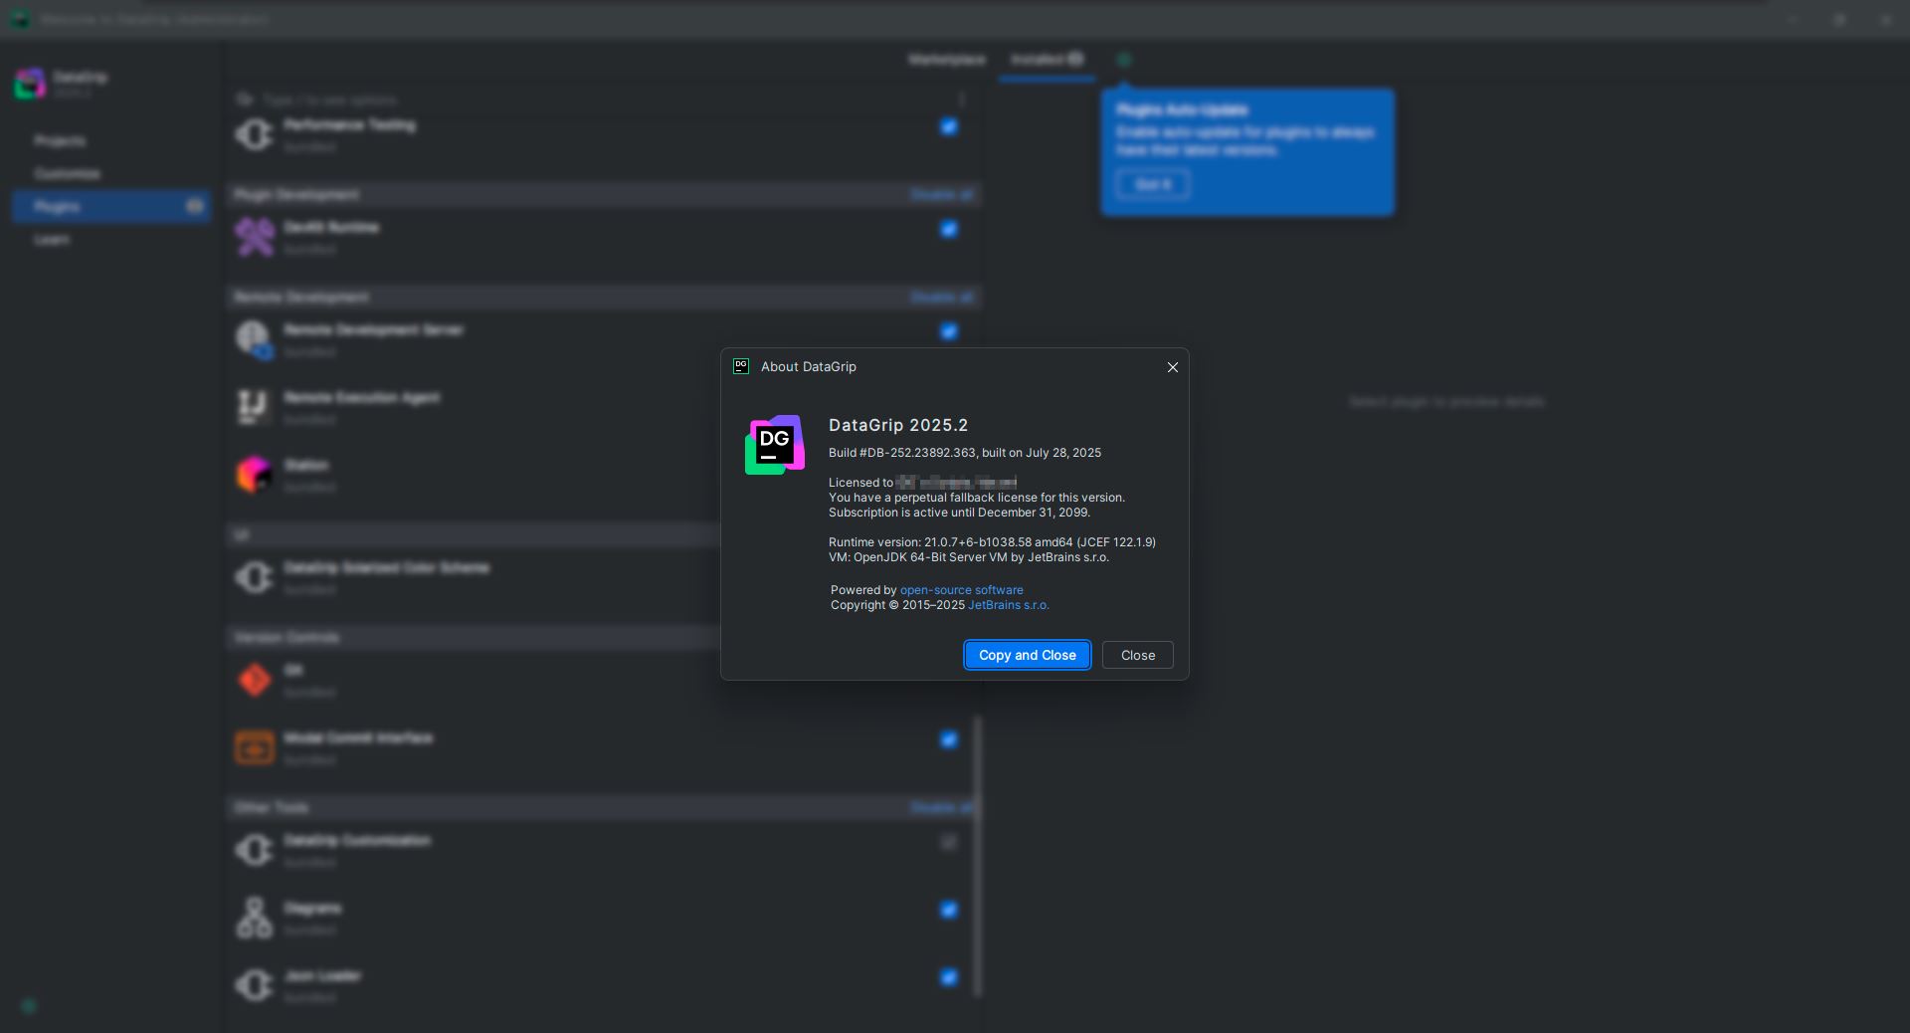The height and width of the screenshot is (1033, 1910).
Task: Click the app icon in main title bar
Action: tap(20, 19)
